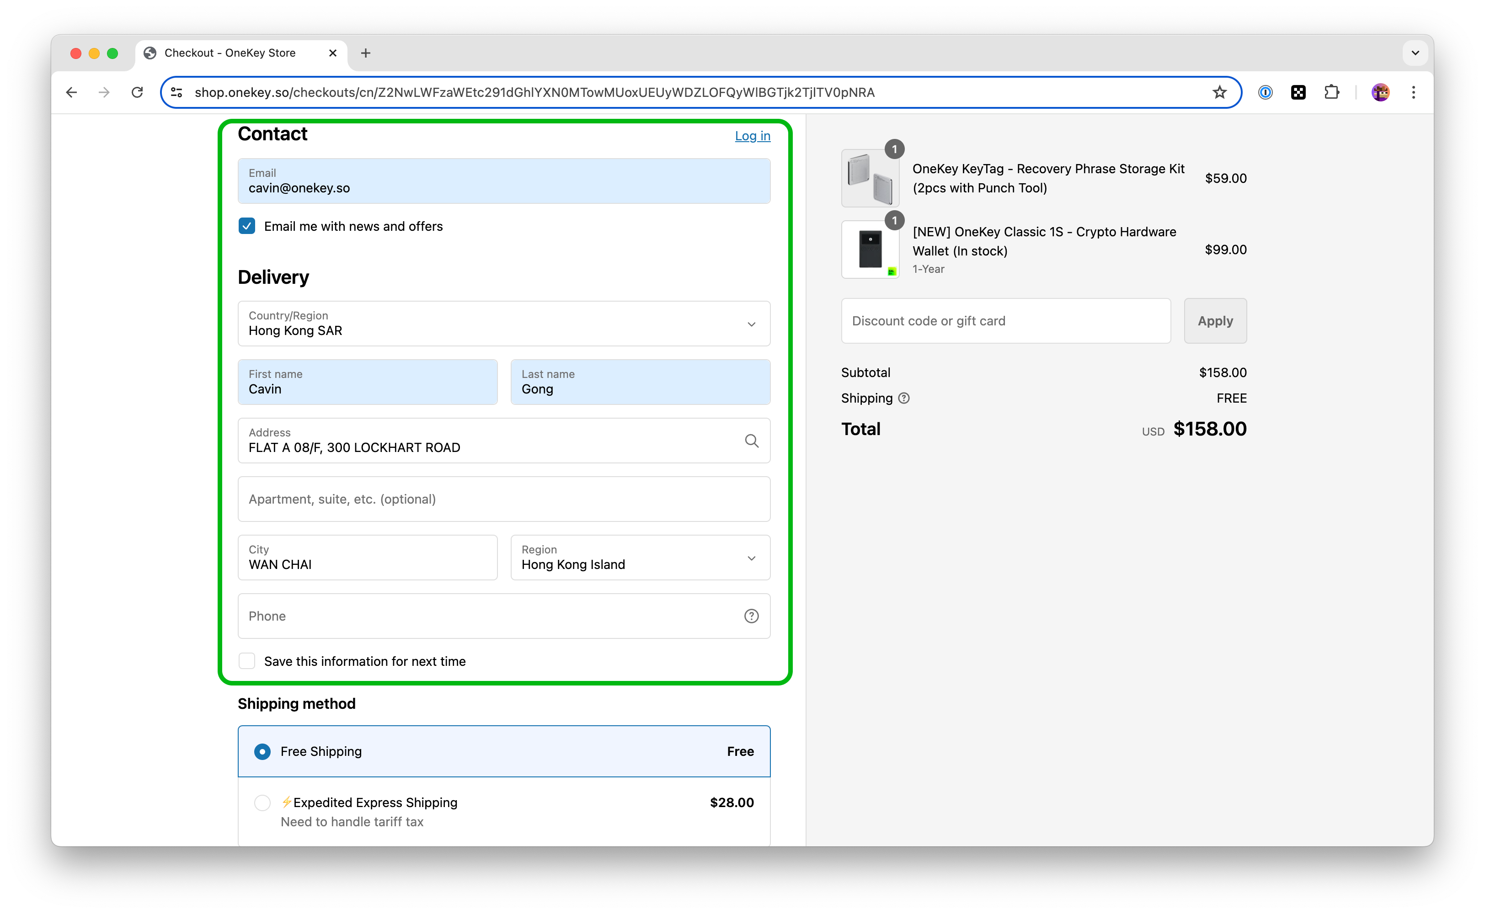Reload the checkout page
1485x914 pixels.
pyautogui.click(x=137, y=92)
